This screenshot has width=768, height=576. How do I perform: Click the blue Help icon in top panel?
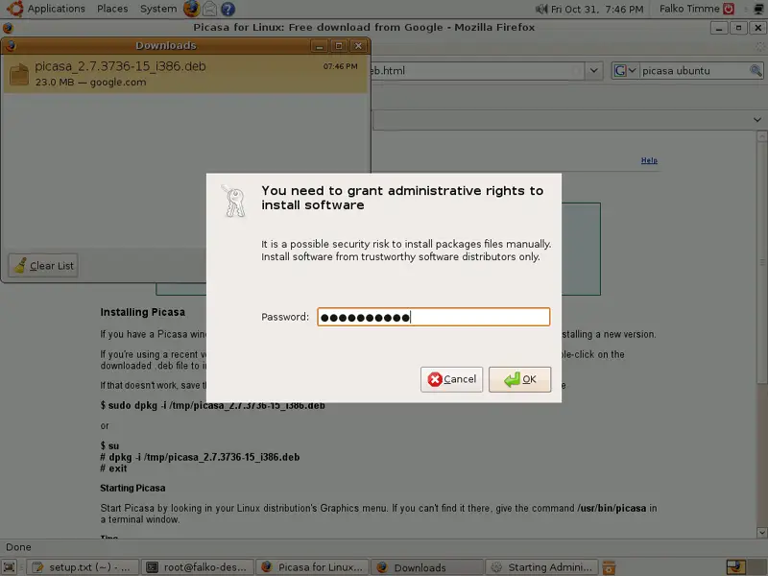pos(228,9)
